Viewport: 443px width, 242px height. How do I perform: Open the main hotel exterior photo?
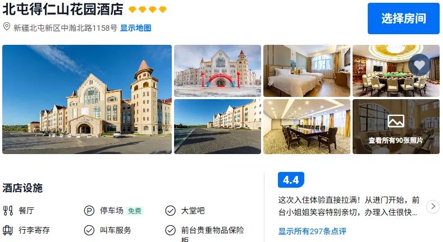[87, 100]
